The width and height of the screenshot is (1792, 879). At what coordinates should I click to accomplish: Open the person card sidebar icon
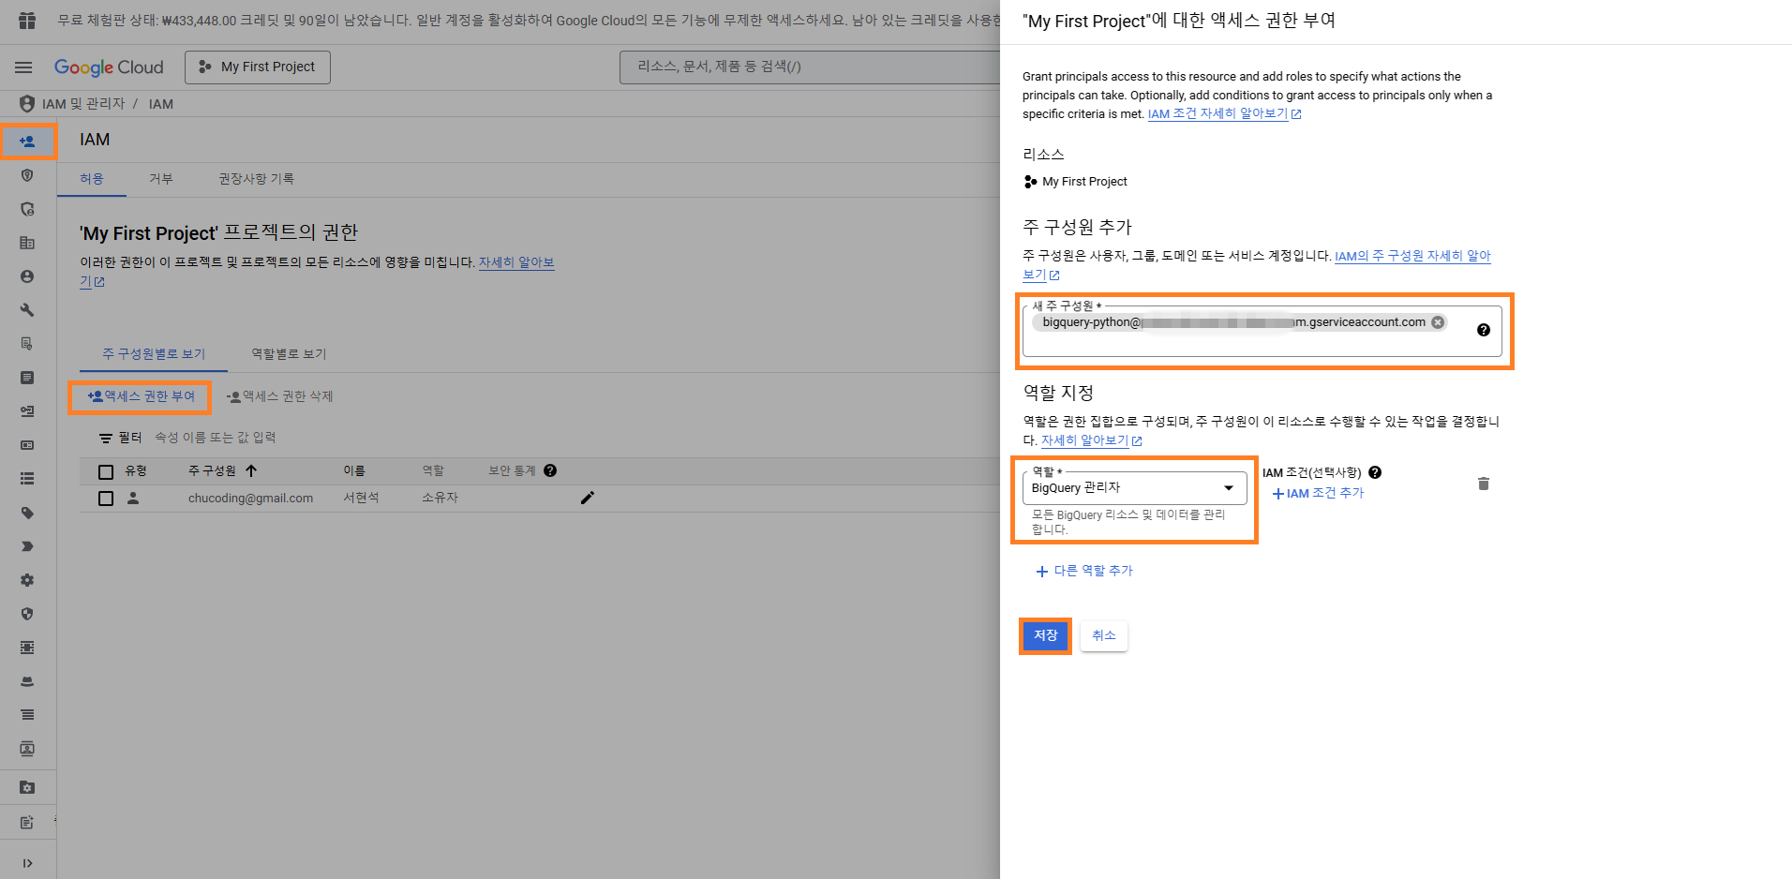pos(27,749)
